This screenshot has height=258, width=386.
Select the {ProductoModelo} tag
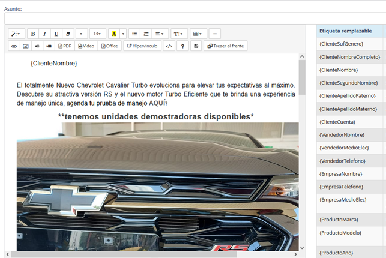pyautogui.click(x=340, y=233)
